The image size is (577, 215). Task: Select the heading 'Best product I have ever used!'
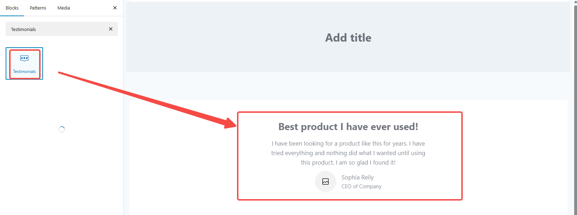pos(348,127)
